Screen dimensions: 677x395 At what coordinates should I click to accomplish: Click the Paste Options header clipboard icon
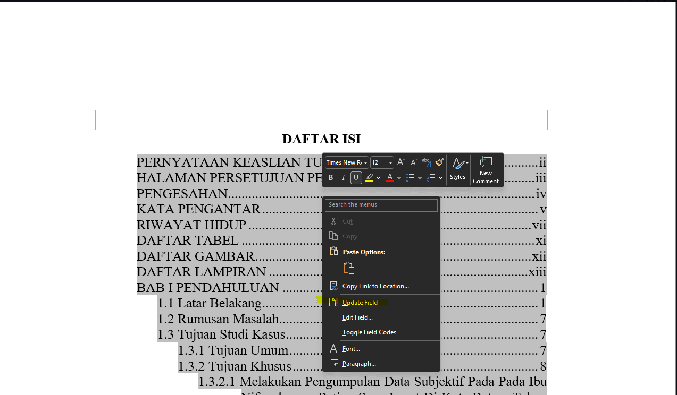(x=333, y=251)
